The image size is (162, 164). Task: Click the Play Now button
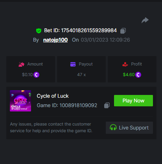133,100
